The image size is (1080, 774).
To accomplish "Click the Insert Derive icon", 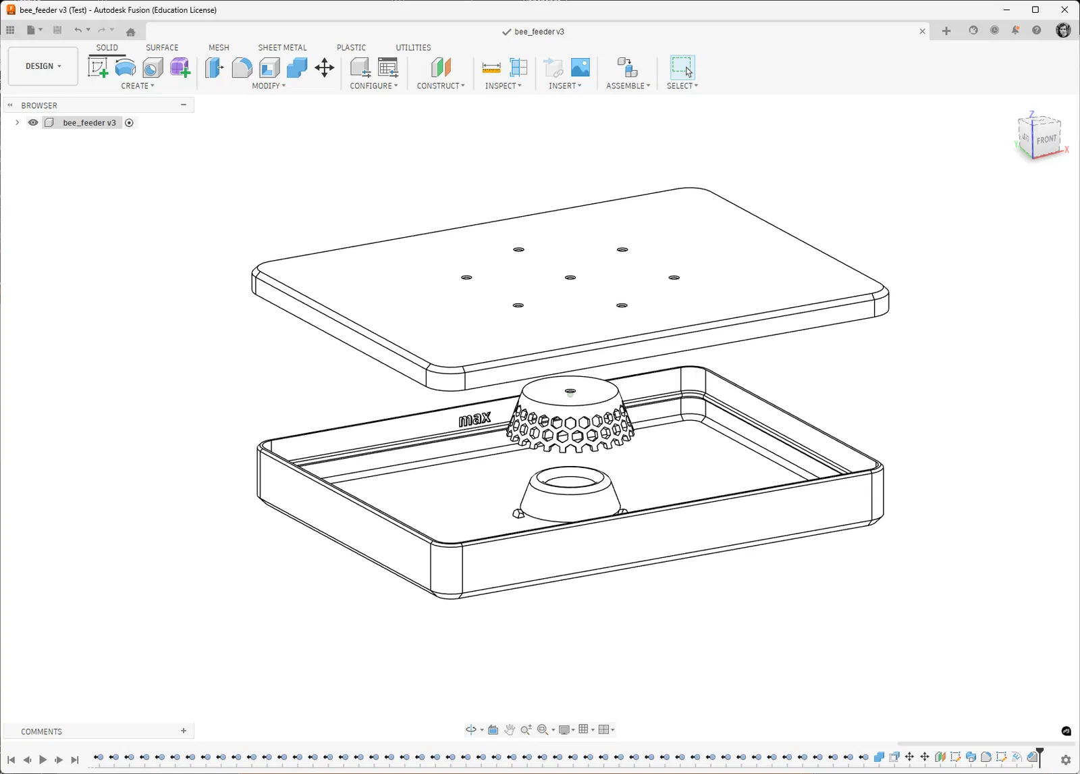I will [x=553, y=68].
